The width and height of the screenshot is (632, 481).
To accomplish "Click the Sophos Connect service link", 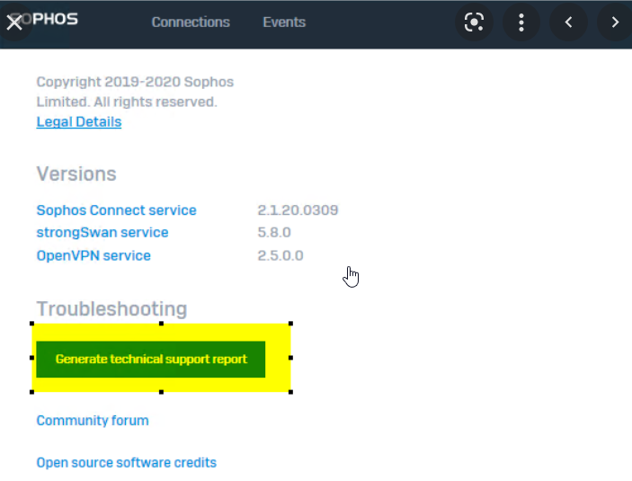I will point(117,210).
